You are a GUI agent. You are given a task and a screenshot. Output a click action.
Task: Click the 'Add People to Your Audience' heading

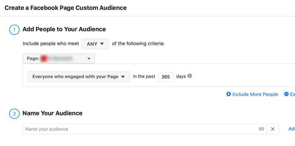[64, 29]
